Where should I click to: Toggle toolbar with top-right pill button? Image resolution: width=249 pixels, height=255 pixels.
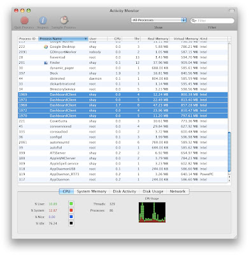[x=232, y=11]
